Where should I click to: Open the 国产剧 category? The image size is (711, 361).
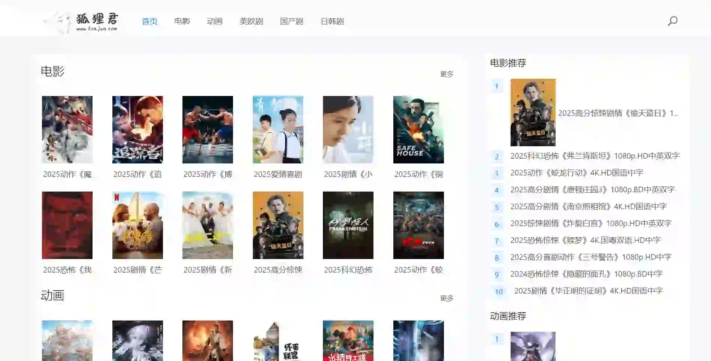point(291,21)
